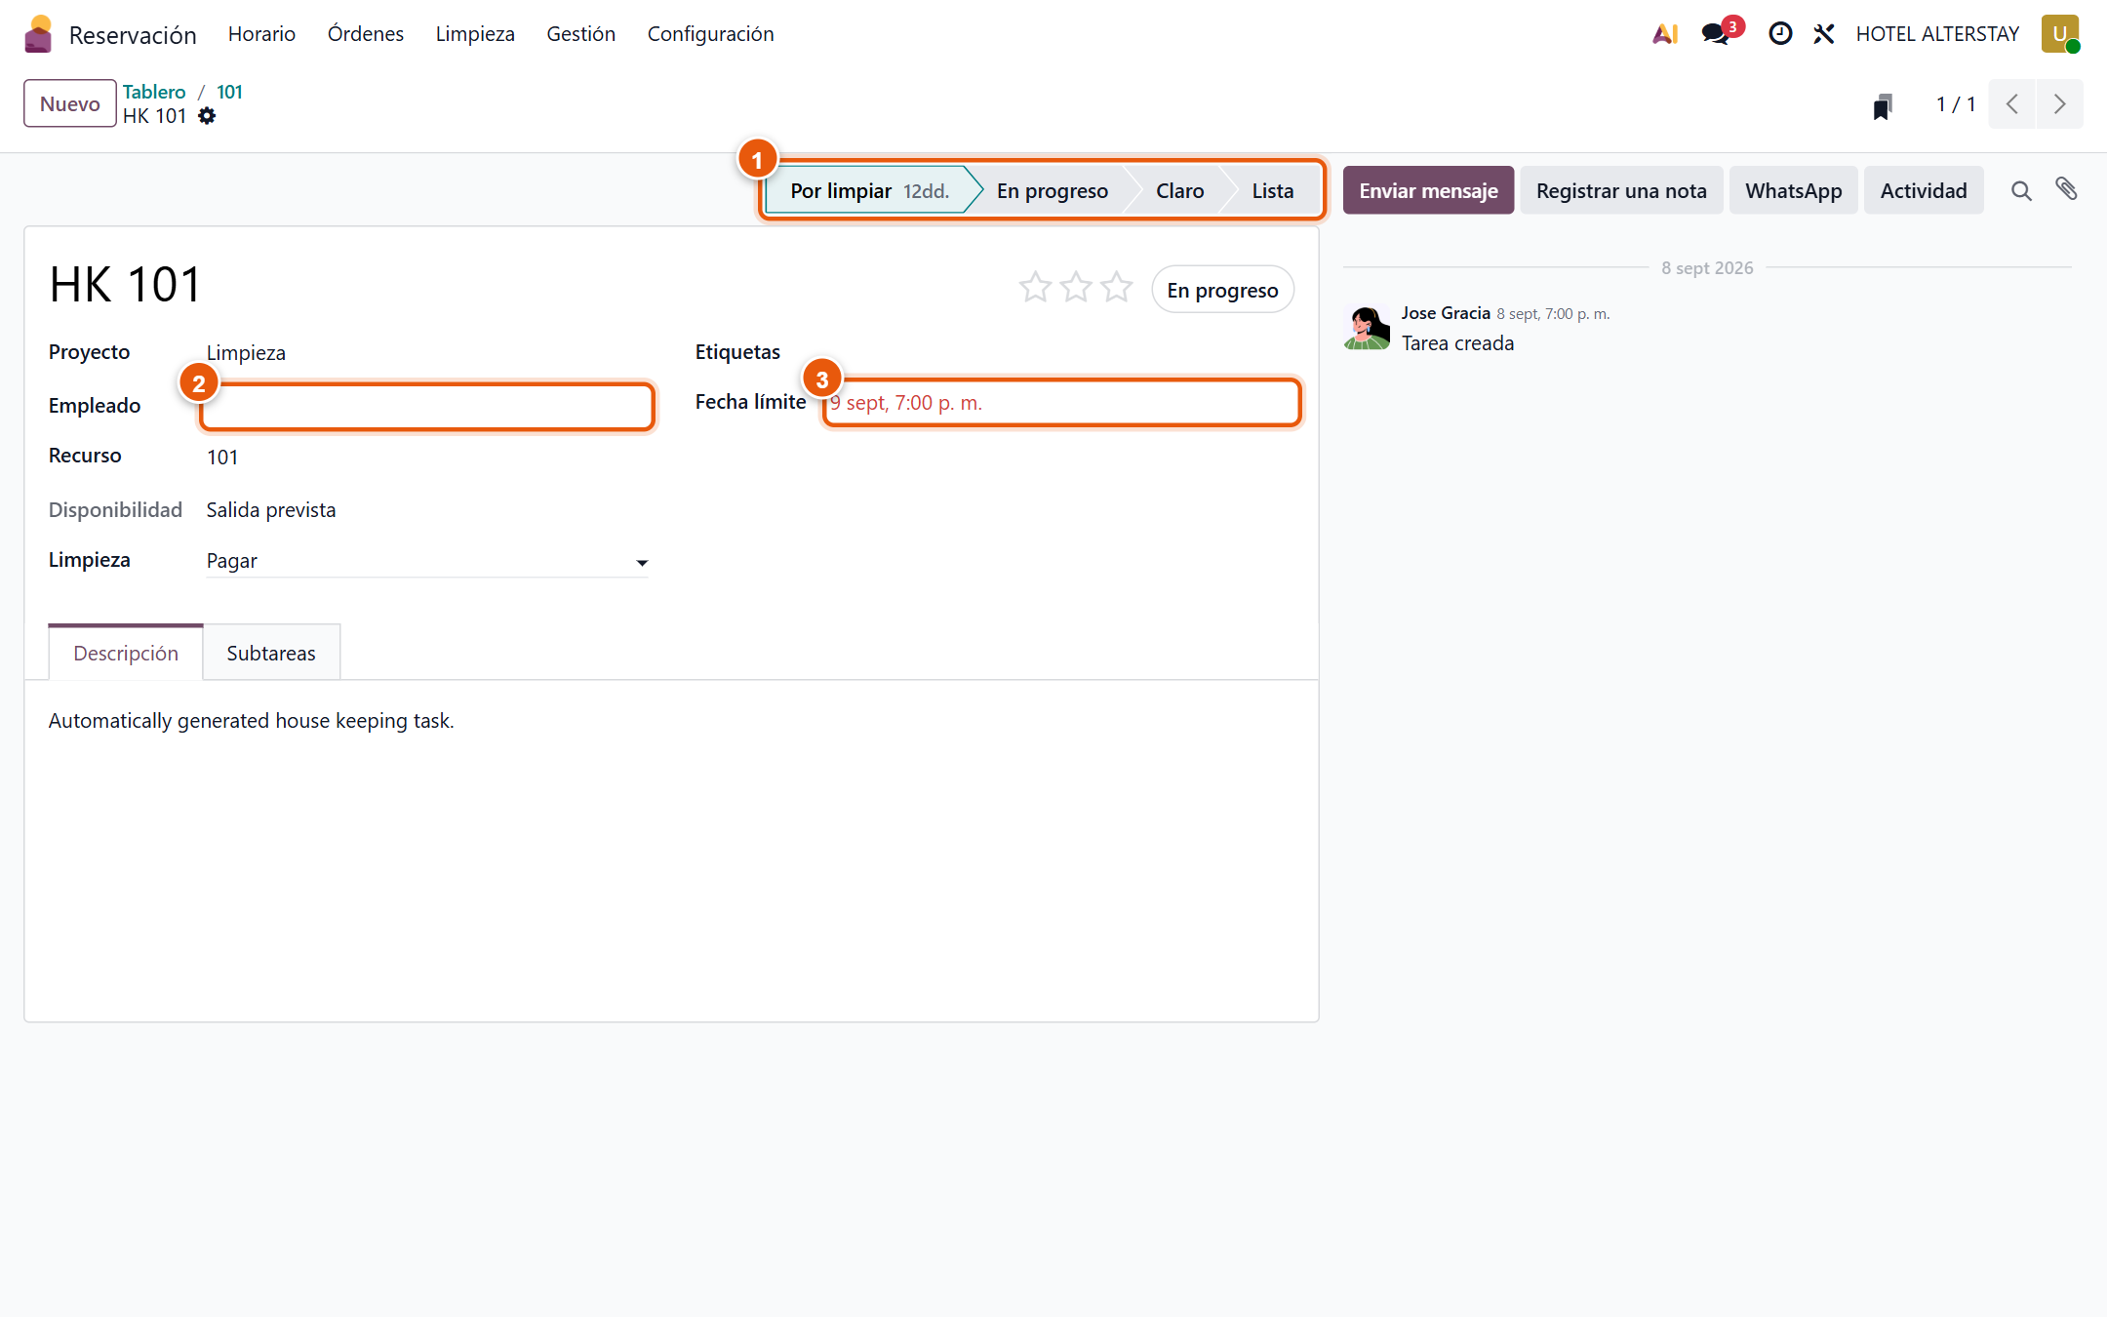Open the HOTEL ALTERSTAY company switcher
2107x1317 pixels.
(x=1937, y=34)
